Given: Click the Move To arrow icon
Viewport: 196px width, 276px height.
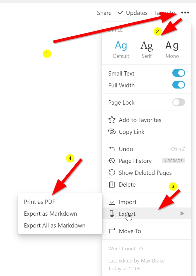Looking at the screenshot, I should [112, 231].
